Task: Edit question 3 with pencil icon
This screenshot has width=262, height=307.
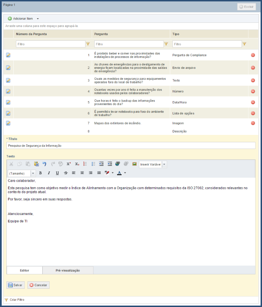Action: [x=8, y=80]
